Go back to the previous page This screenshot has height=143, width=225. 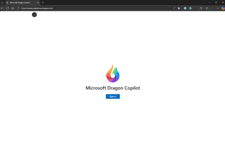point(2,8)
